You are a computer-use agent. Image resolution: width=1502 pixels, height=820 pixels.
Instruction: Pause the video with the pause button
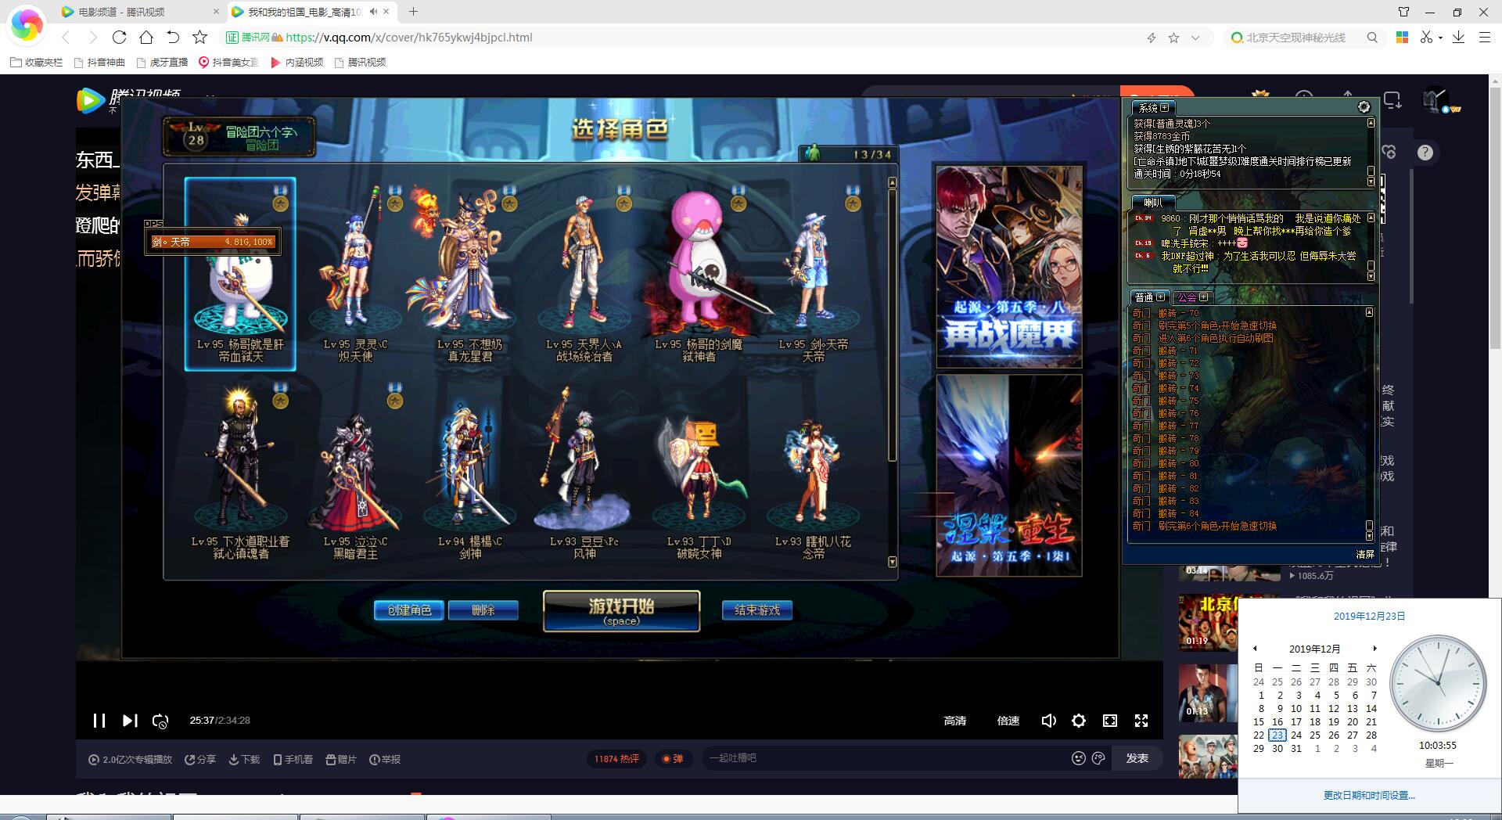point(99,721)
